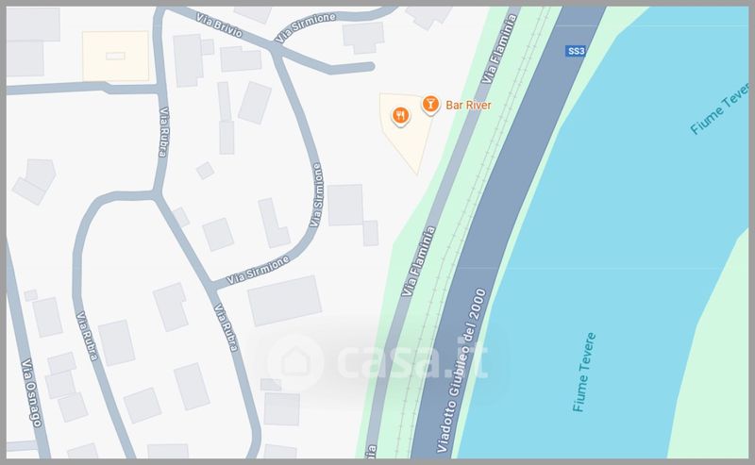This screenshot has height=465, width=755.
Task: Click the casa.it house logo watermark
Action: point(294,362)
